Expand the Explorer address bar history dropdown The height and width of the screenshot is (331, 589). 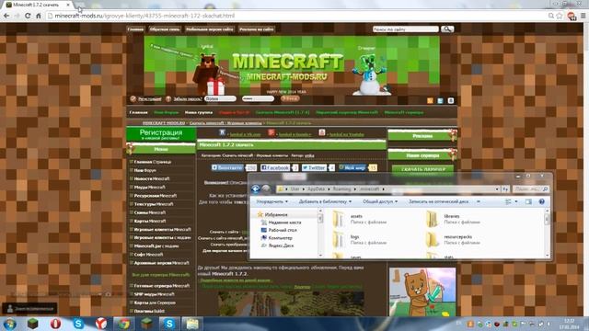point(497,189)
